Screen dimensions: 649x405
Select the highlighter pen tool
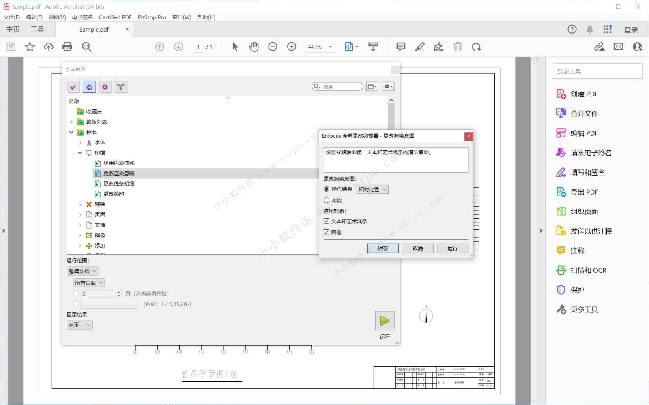tap(420, 47)
